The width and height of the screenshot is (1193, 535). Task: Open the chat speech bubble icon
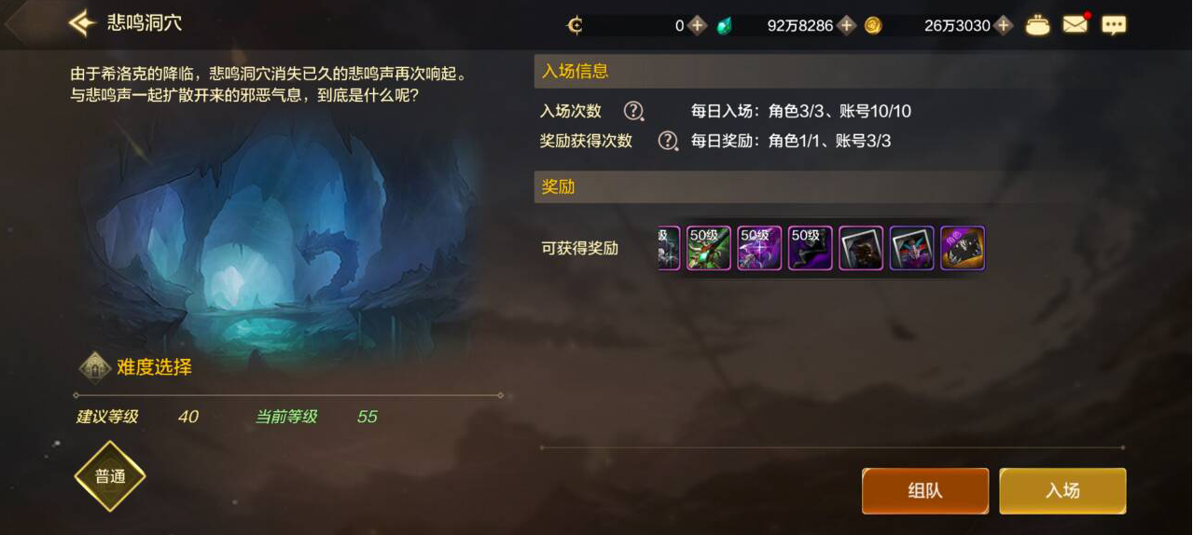1114,25
